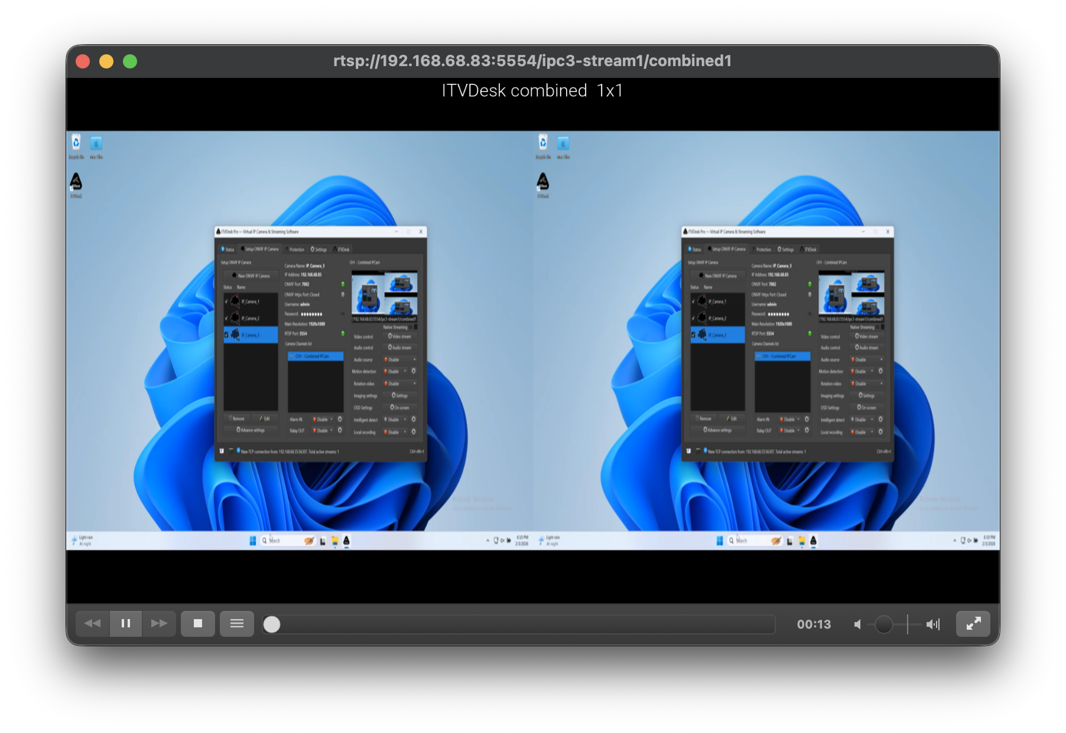Click Advance settings in the right video pane
This screenshot has height=733, width=1066.
pos(718,430)
